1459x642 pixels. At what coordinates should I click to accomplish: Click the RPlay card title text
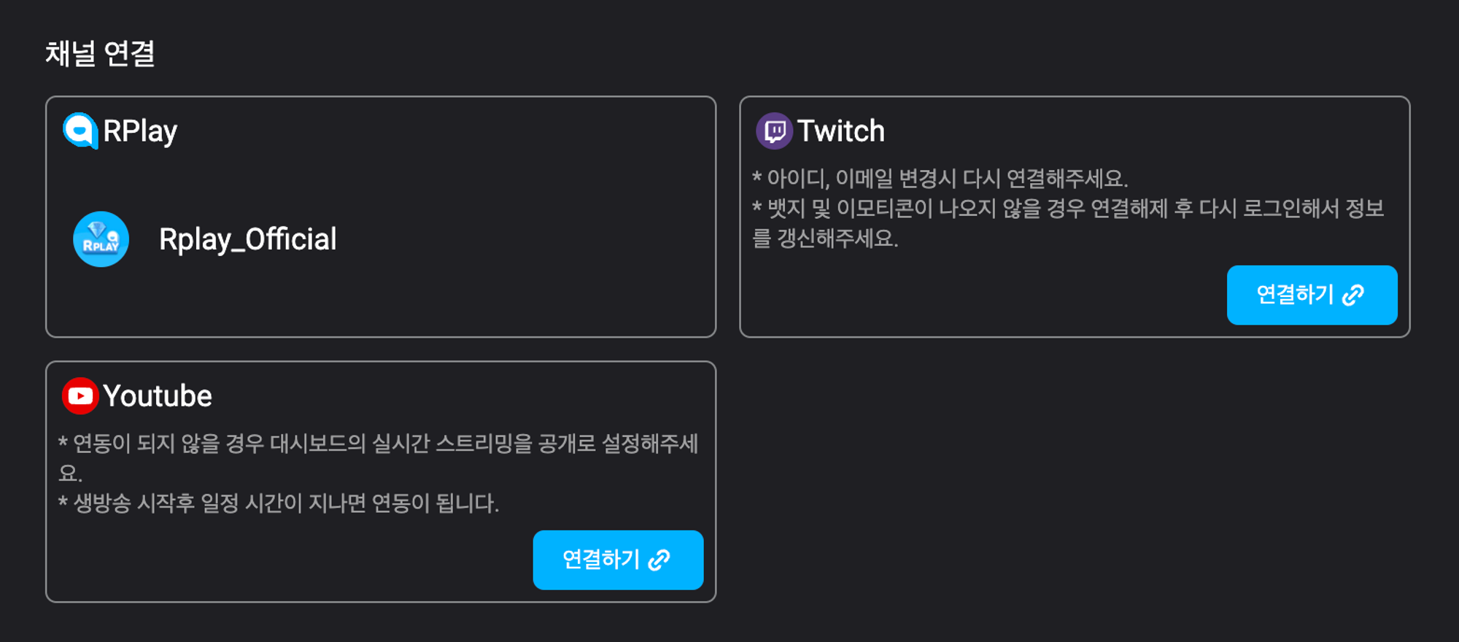(140, 131)
